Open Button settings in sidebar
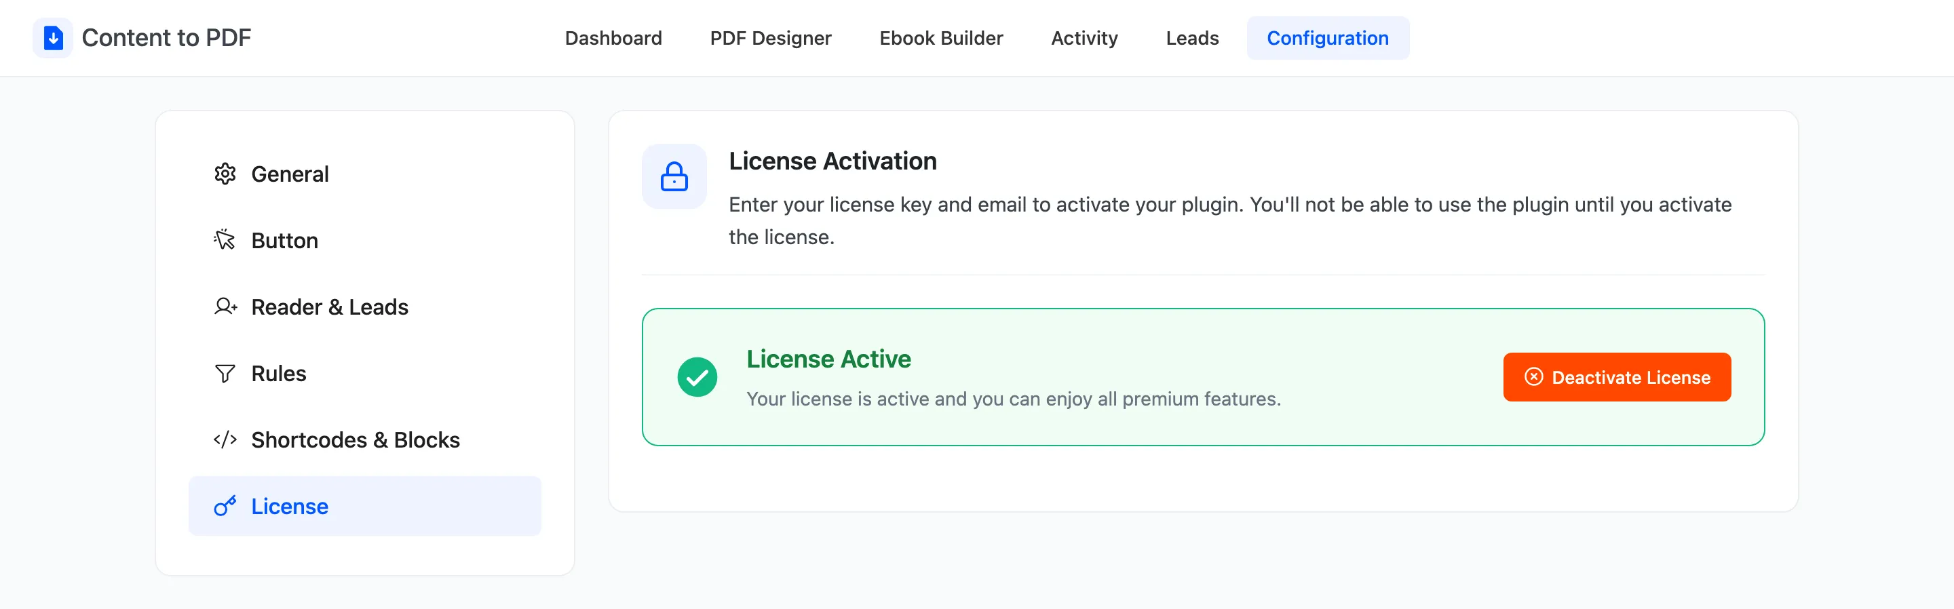The image size is (1954, 609). (x=365, y=241)
